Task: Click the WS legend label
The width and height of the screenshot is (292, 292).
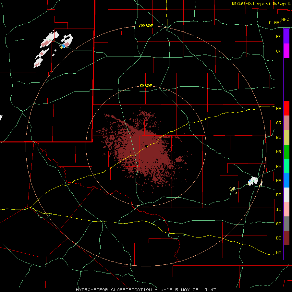Action: (279, 181)
